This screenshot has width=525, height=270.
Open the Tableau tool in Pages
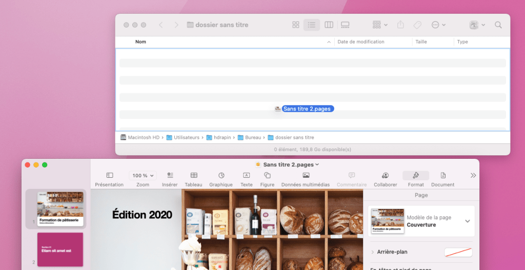[193, 176]
